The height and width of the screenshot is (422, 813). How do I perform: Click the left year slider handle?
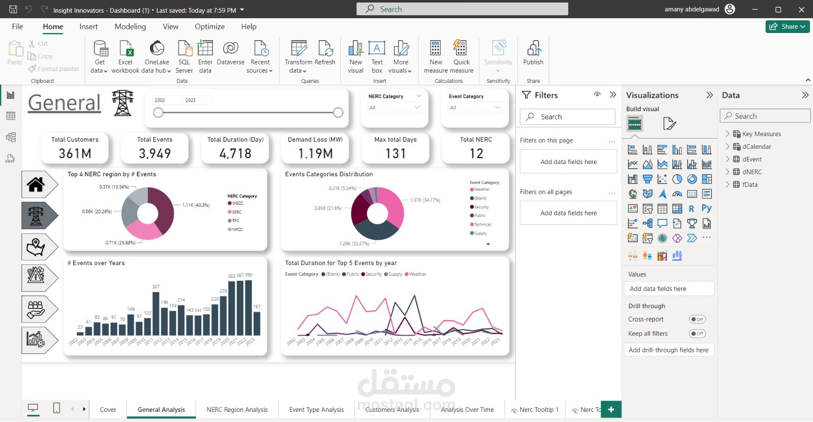tap(159, 113)
